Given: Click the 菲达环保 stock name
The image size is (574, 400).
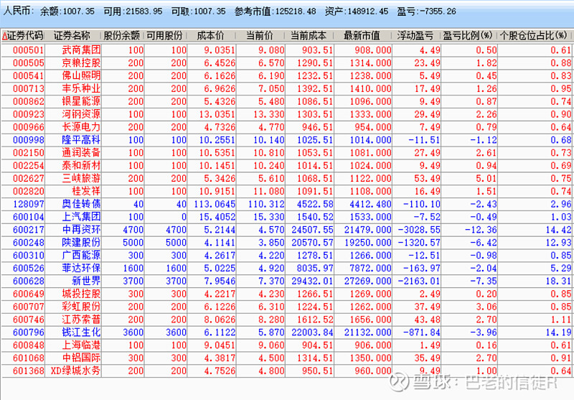Looking at the screenshot, I should (81, 268).
